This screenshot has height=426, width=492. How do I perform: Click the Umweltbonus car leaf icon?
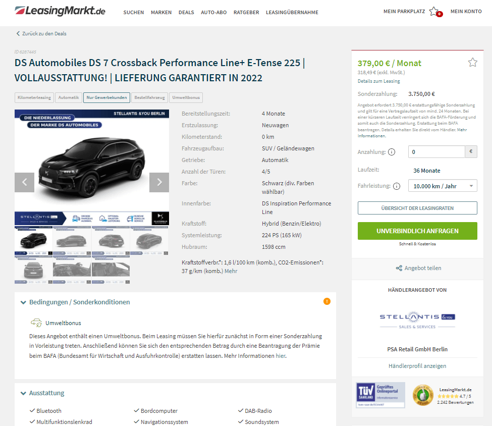(x=36, y=323)
